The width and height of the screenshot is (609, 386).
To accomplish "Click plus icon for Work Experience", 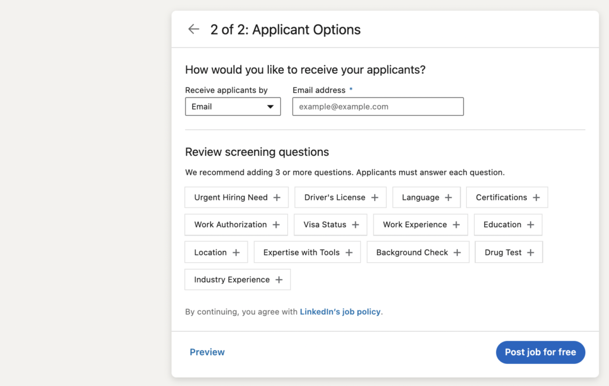I will [x=456, y=225].
